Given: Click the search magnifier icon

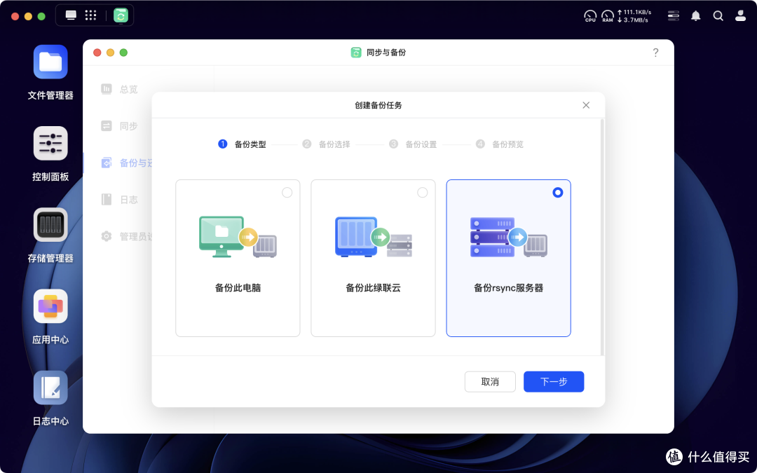Looking at the screenshot, I should pyautogui.click(x=718, y=16).
